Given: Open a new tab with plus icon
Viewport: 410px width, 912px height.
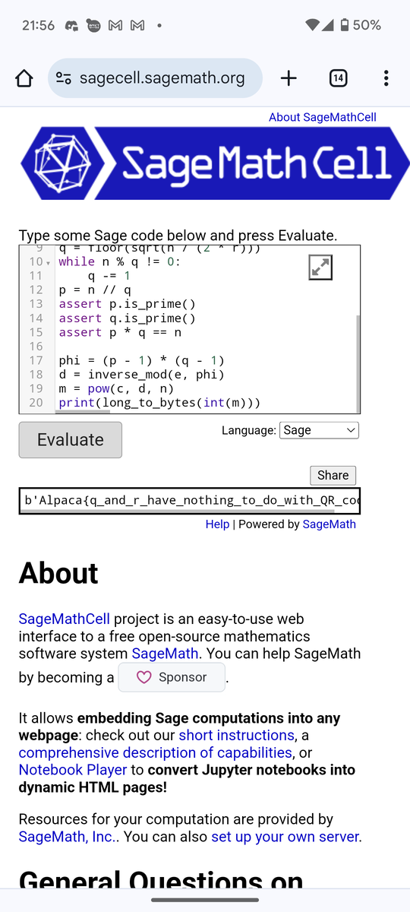Looking at the screenshot, I should [289, 78].
